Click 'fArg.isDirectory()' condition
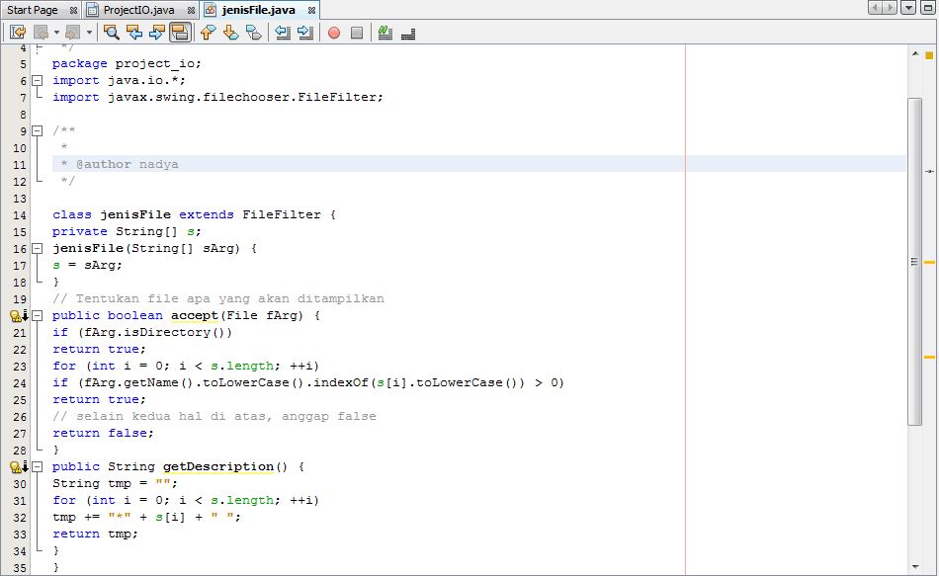939x576 pixels. tap(155, 332)
